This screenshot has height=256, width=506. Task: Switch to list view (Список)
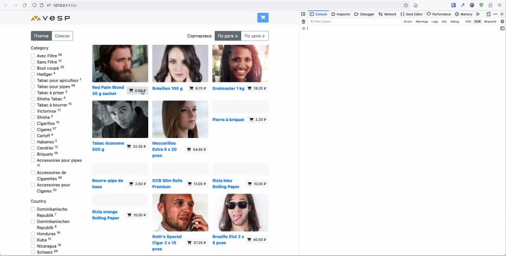tap(62, 36)
